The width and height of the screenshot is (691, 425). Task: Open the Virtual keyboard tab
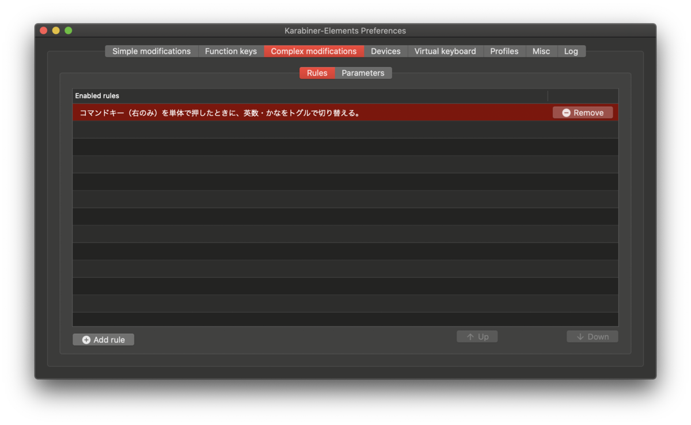(445, 51)
